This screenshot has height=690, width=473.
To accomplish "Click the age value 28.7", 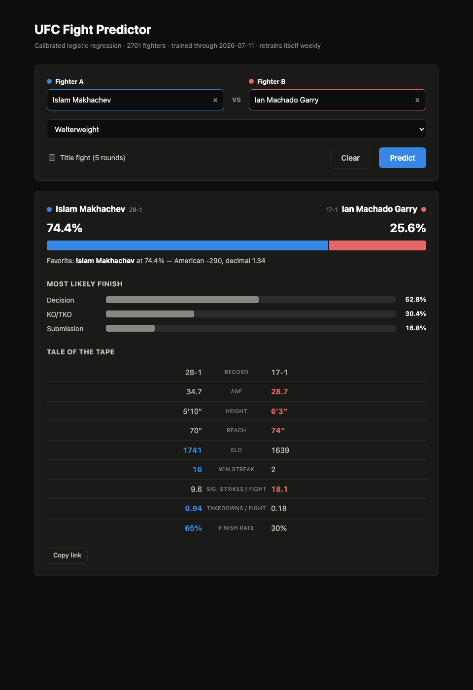I will click(279, 392).
